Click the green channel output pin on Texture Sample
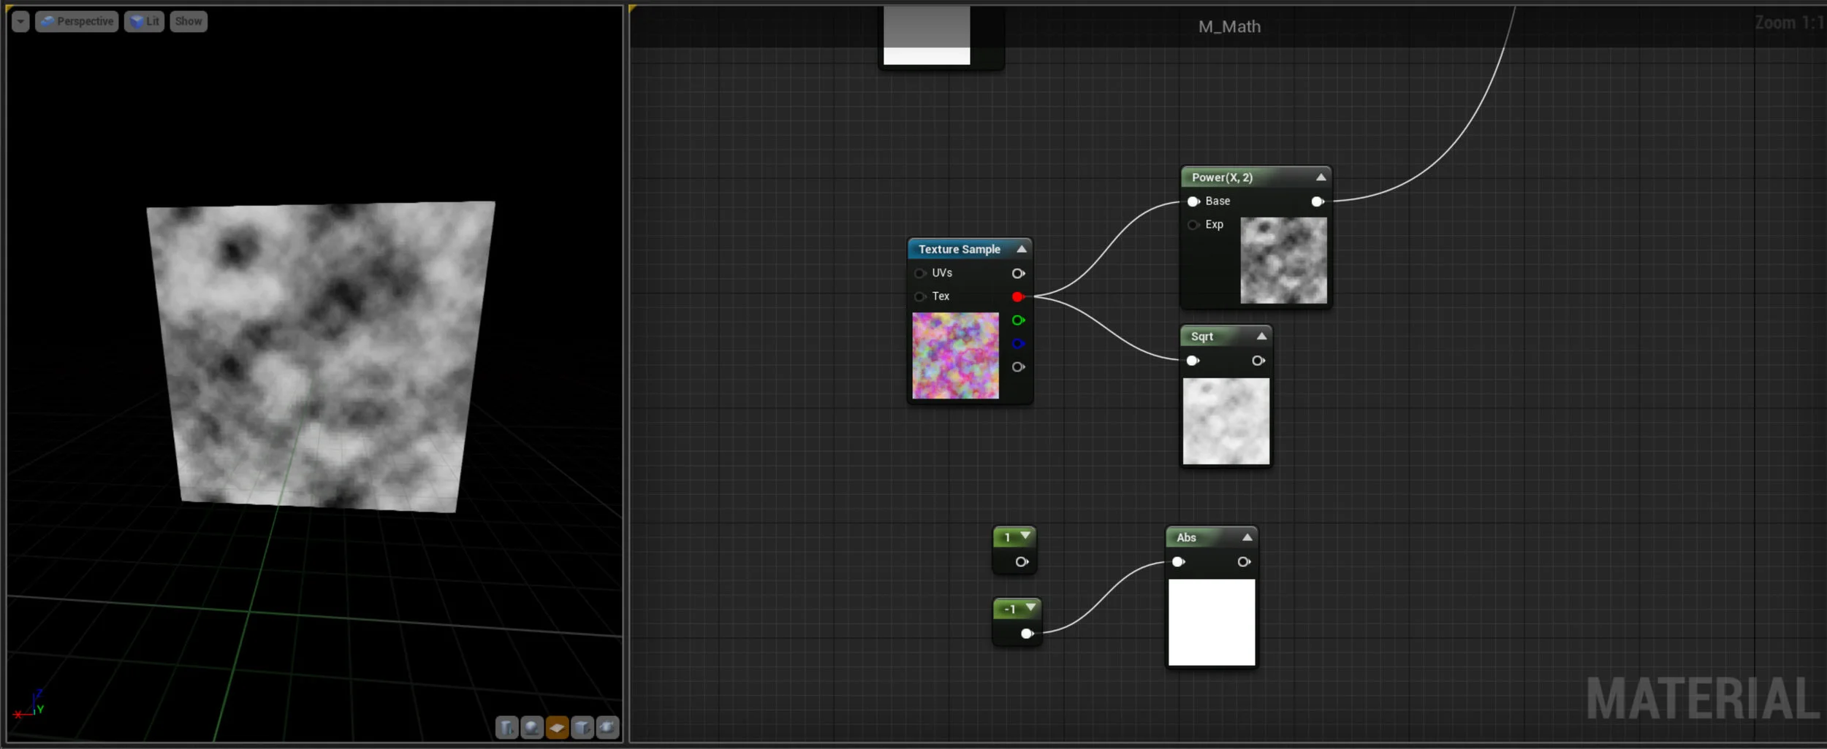The image size is (1827, 749). (1019, 320)
